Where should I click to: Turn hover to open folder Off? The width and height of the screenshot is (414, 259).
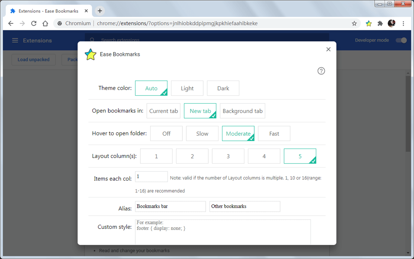point(167,133)
